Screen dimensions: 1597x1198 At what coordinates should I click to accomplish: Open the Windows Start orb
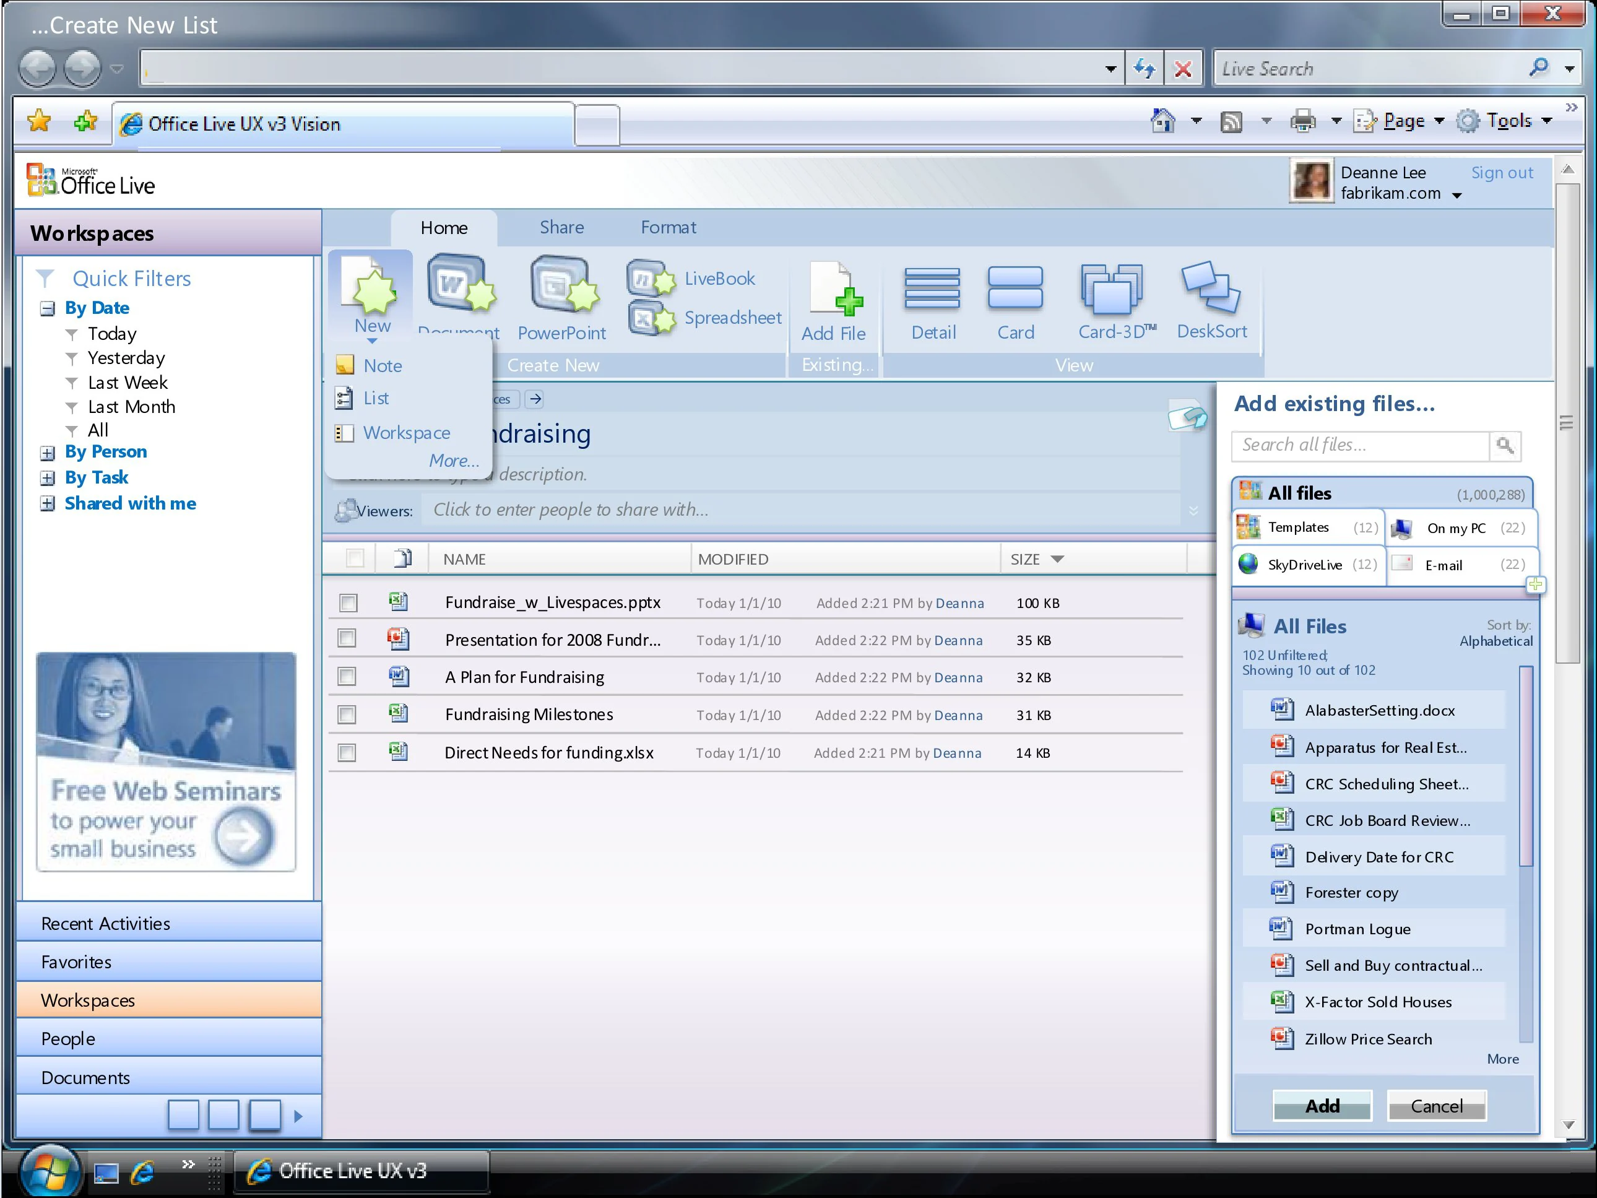[49, 1171]
